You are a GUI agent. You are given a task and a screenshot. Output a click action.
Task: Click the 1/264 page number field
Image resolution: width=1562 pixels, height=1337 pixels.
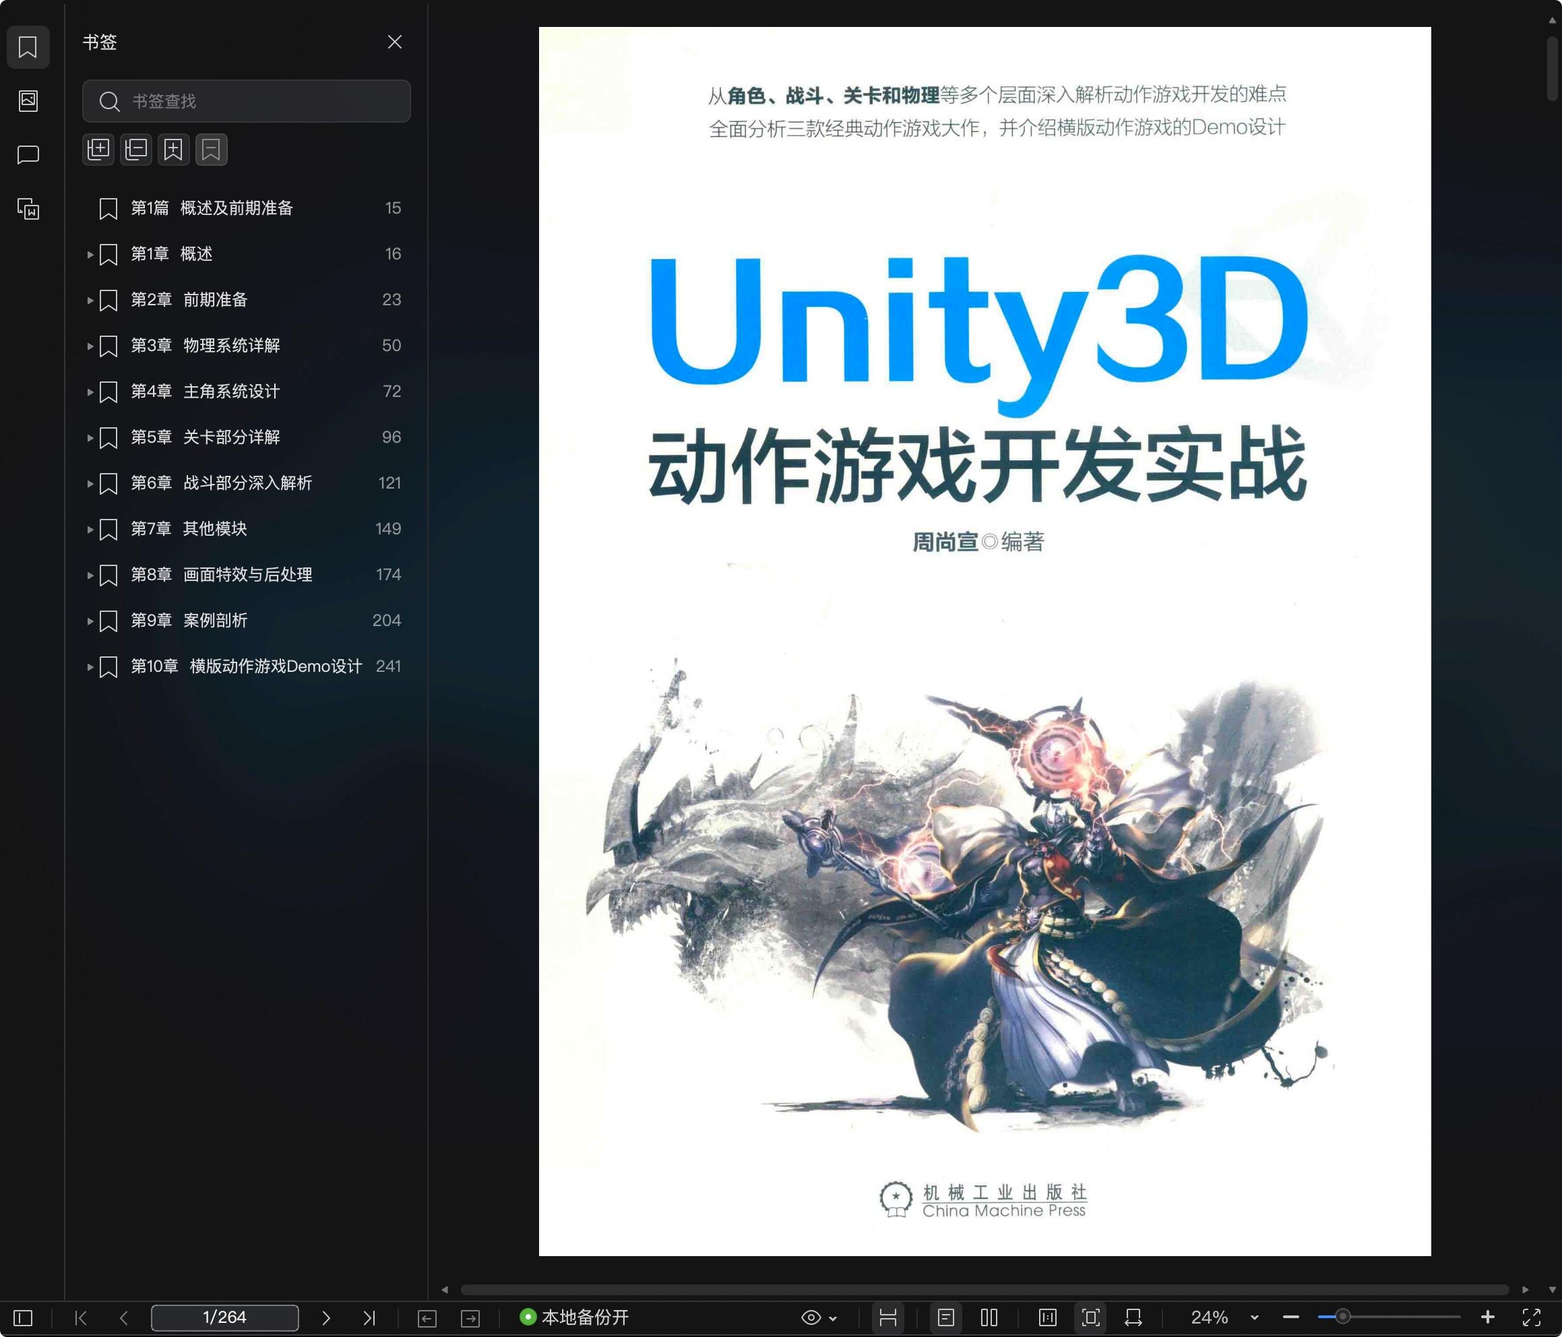coord(224,1317)
